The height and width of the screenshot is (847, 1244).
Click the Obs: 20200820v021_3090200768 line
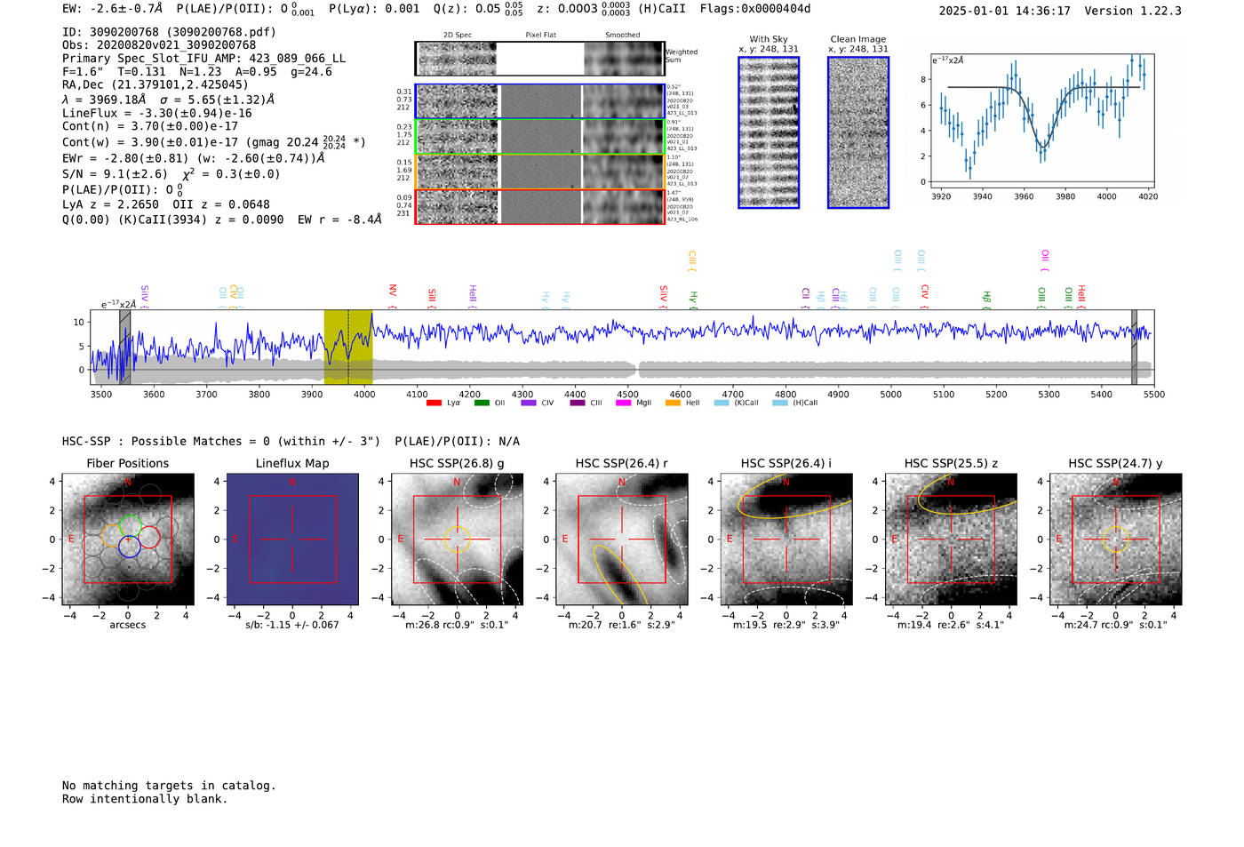click(159, 45)
